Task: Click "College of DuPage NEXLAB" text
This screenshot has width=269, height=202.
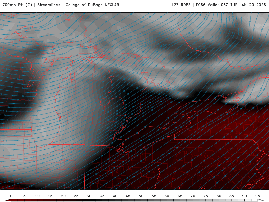Action: point(92,5)
